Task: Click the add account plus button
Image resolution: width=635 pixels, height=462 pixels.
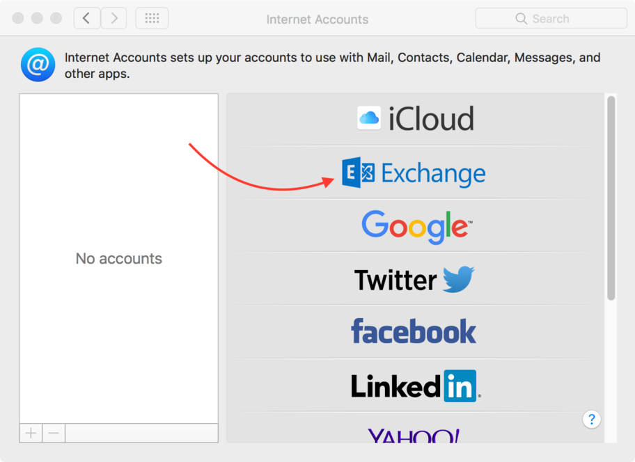Action: (31, 433)
